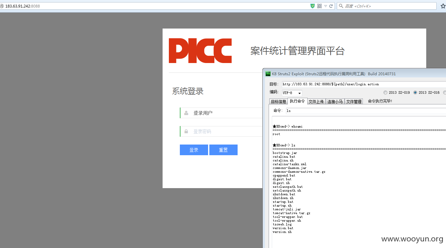446x248 pixels.
Task: Click commons-daemon.jar in the output list
Action: (289, 168)
